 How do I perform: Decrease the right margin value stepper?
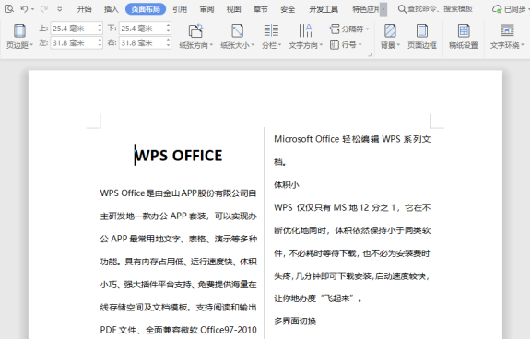[168, 46]
